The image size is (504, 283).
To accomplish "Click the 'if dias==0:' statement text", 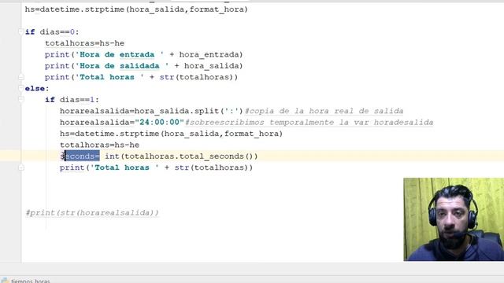I will [52, 31].
